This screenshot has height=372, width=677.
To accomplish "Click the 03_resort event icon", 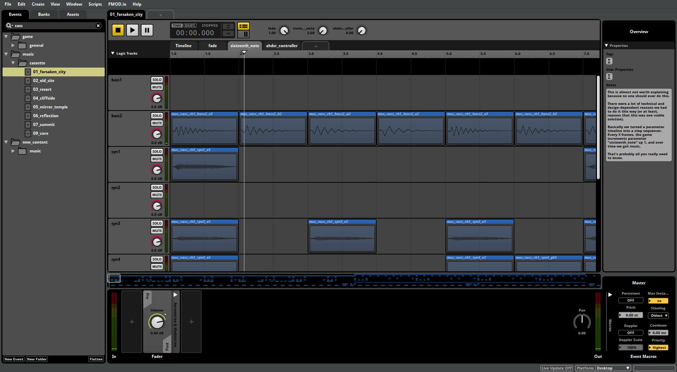I will coord(28,89).
